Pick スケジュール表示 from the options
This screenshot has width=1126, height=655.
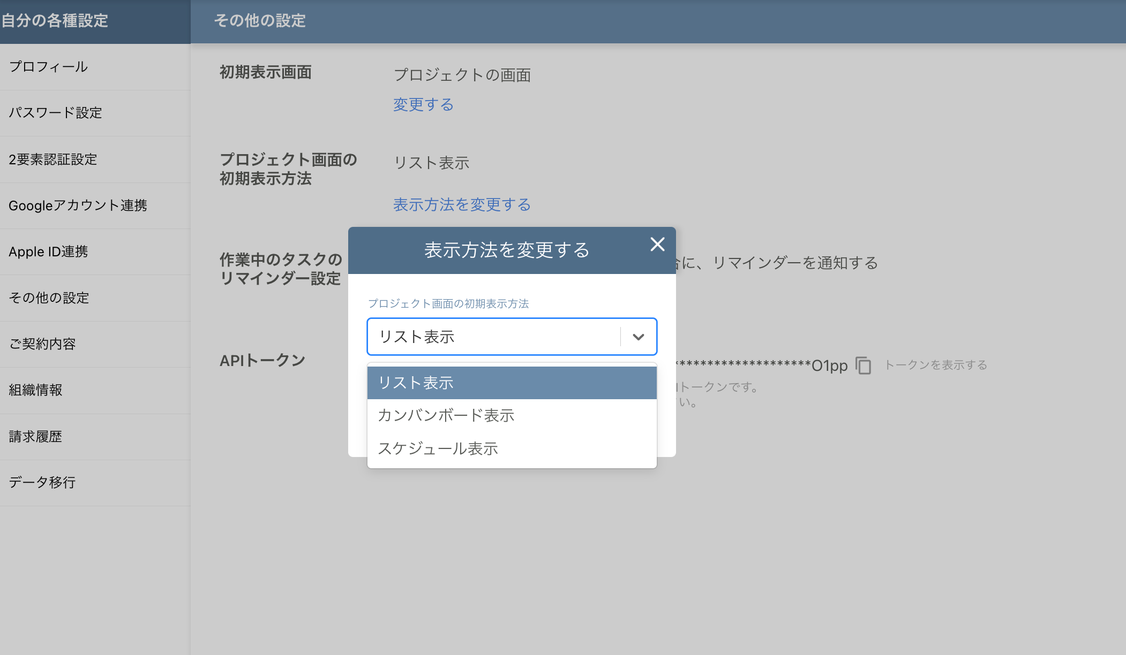[438, 448]
